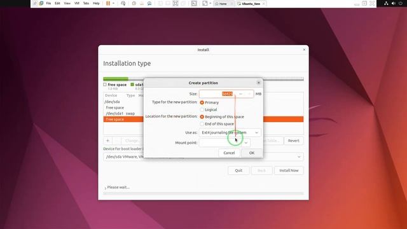Enter full screen mode icon

176,3
